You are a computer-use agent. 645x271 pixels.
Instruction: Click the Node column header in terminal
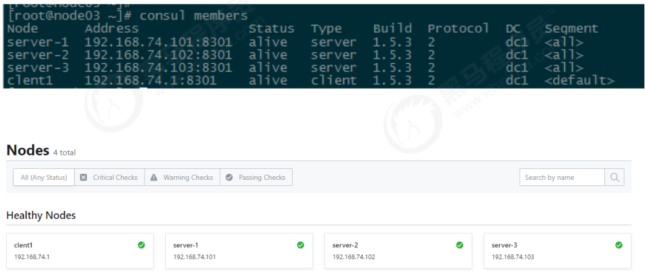(22, 29)
